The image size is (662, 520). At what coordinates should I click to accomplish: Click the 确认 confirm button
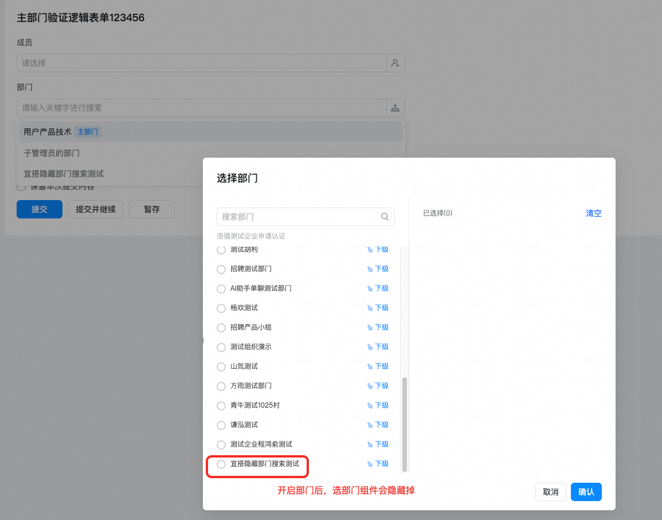click(x=586, y=492)
